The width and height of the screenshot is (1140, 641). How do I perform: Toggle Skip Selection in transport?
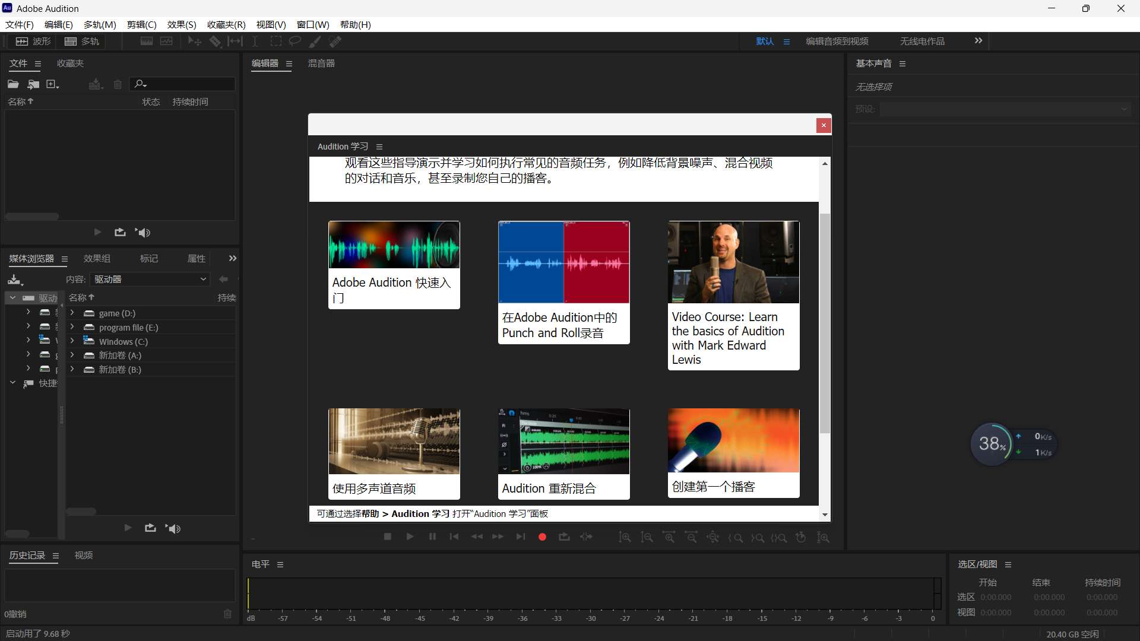[587, 537]
